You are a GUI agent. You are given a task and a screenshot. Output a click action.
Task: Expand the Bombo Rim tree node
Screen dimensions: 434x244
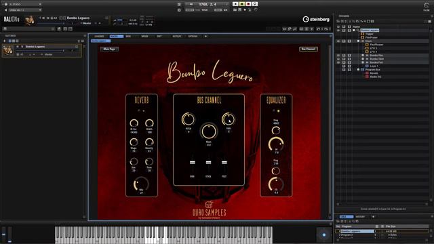click(x=363, y=56)
